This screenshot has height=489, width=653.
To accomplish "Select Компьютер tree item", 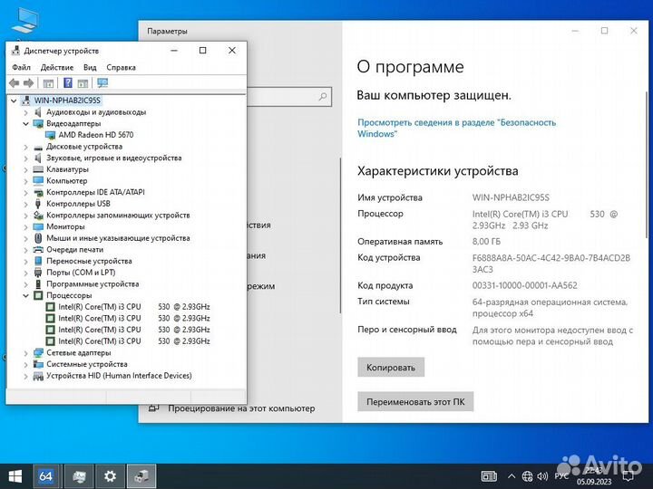I will point(66,181).
